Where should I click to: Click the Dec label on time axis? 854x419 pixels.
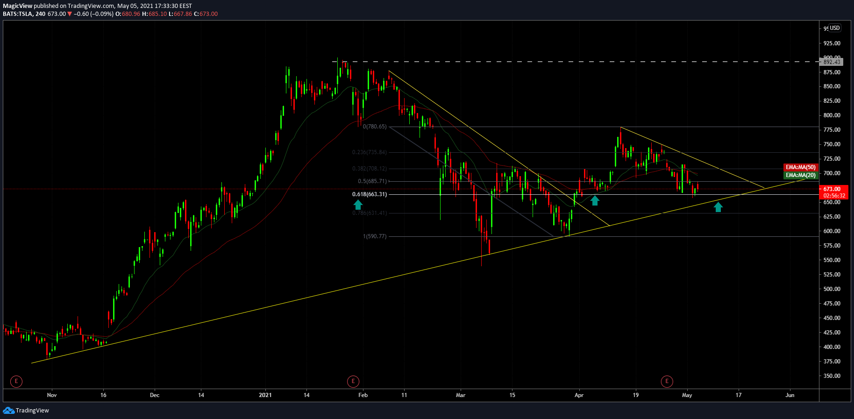[x=155, y=395]
